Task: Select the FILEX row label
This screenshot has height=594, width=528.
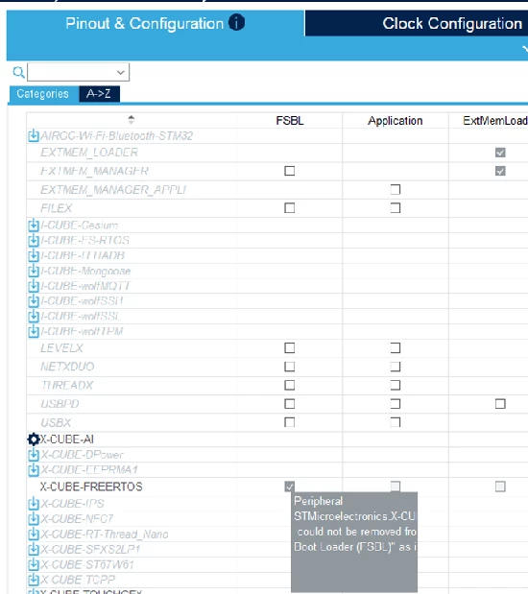Action: 56,208
